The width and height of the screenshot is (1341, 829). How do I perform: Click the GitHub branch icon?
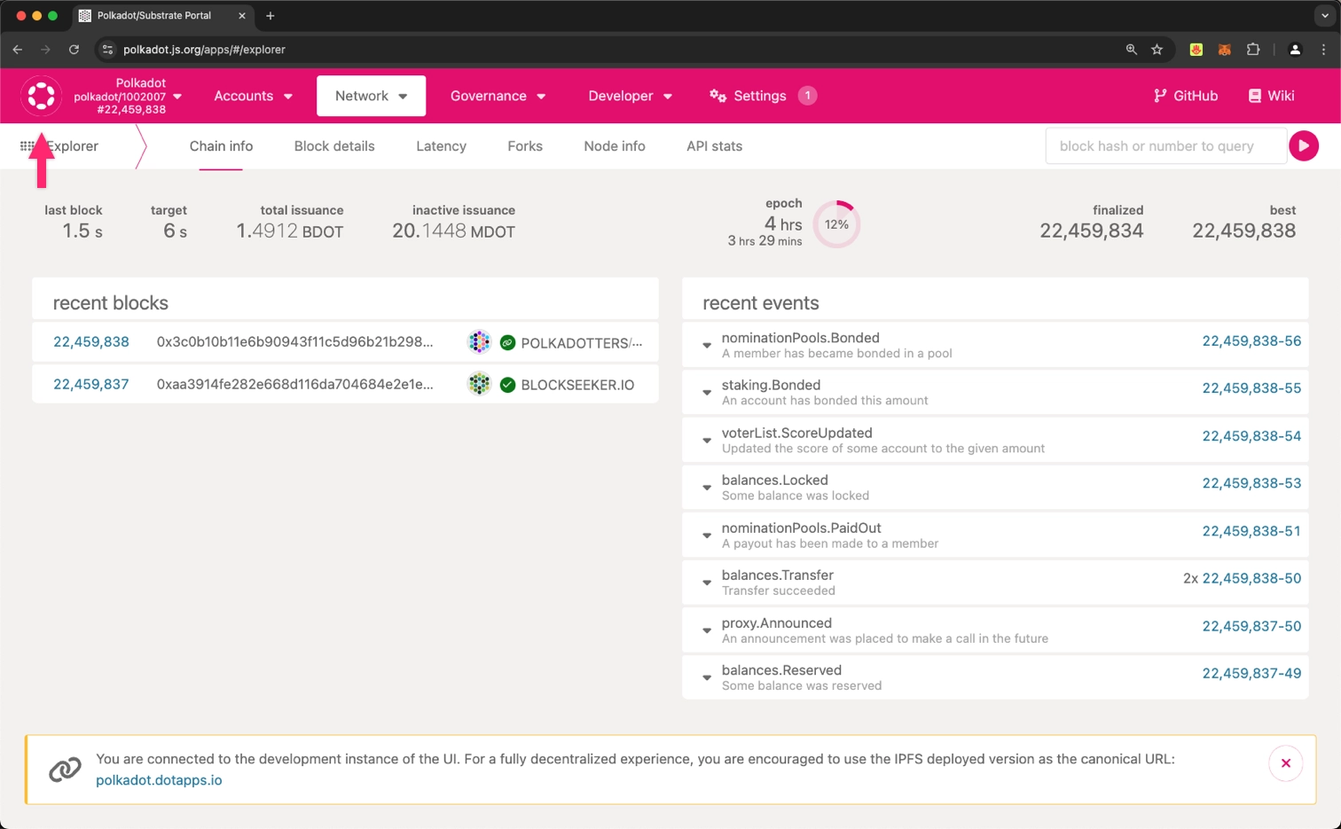(1160, 96)
